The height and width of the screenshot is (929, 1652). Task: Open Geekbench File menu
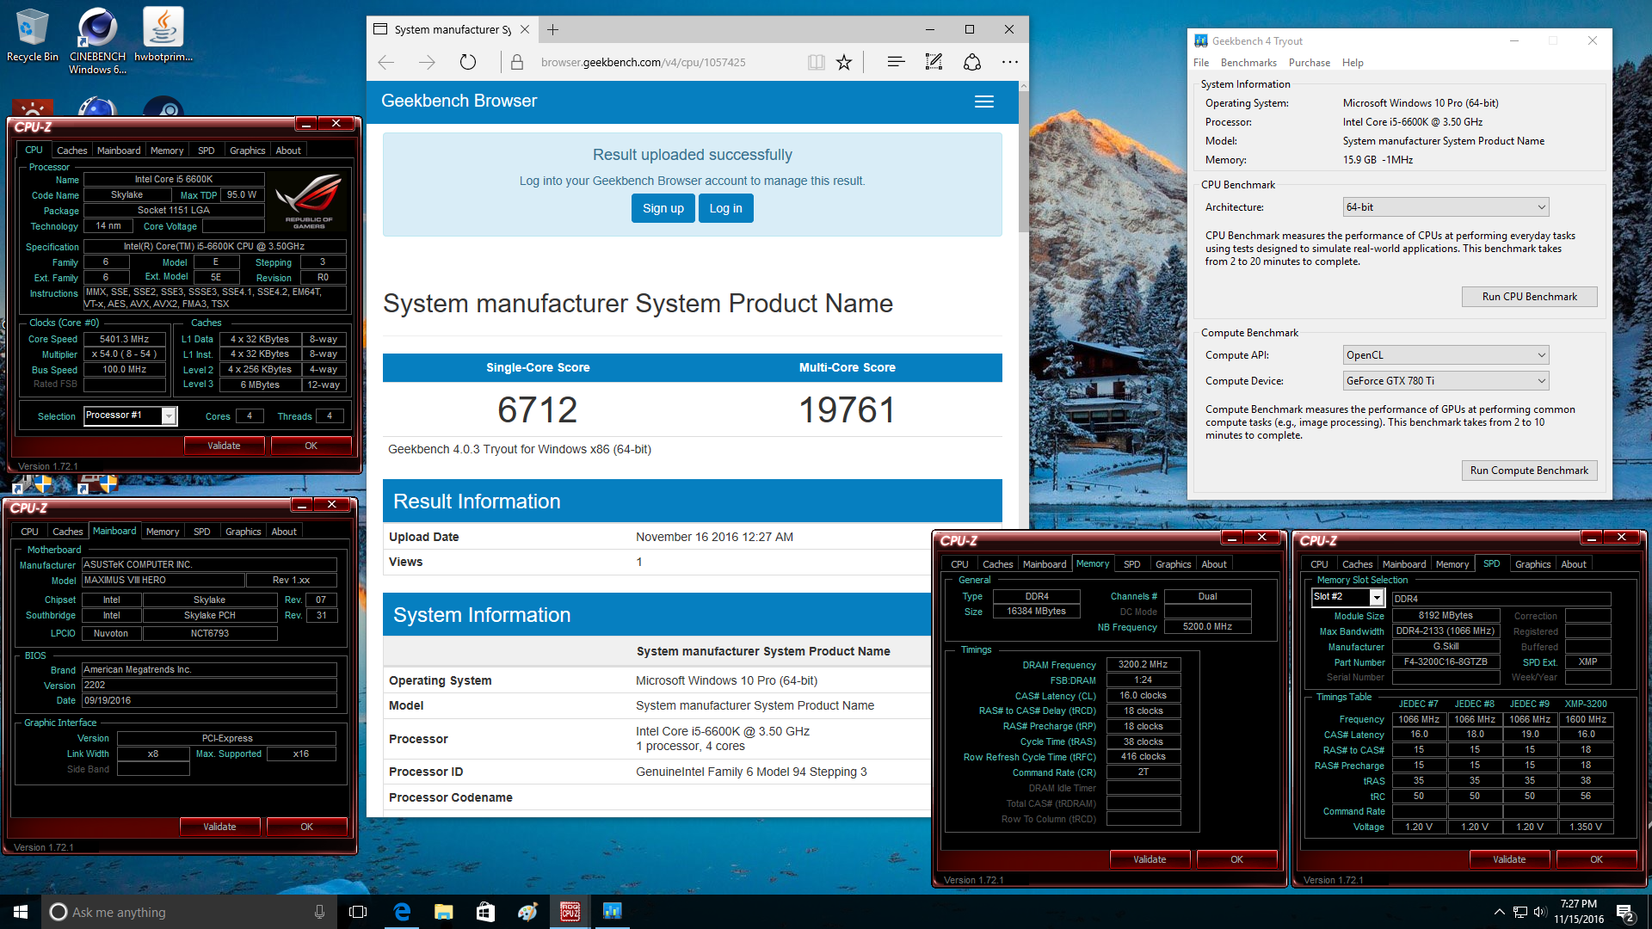1201,63
